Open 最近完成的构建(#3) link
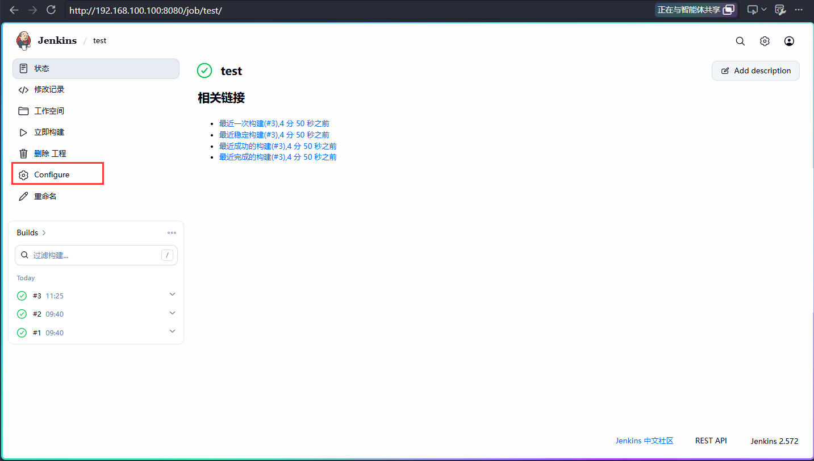The image size is (814, 461). tap(278, 157)
